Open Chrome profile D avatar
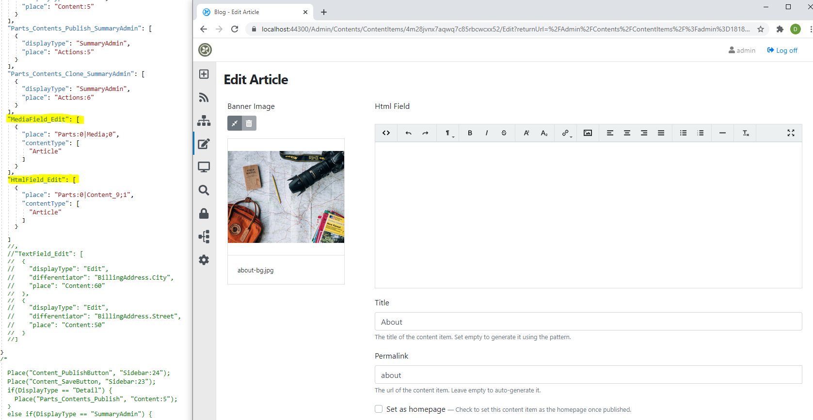Image resolution: width=813 pixels, height=420 pixels. pyautogui.click(x=796, y=29)
